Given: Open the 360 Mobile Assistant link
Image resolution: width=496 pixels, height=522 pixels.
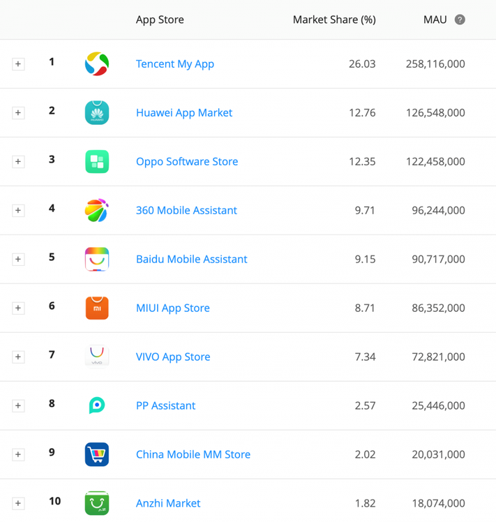Looking at the screenshot, I should pyautogui.click(x=186, y=211).
